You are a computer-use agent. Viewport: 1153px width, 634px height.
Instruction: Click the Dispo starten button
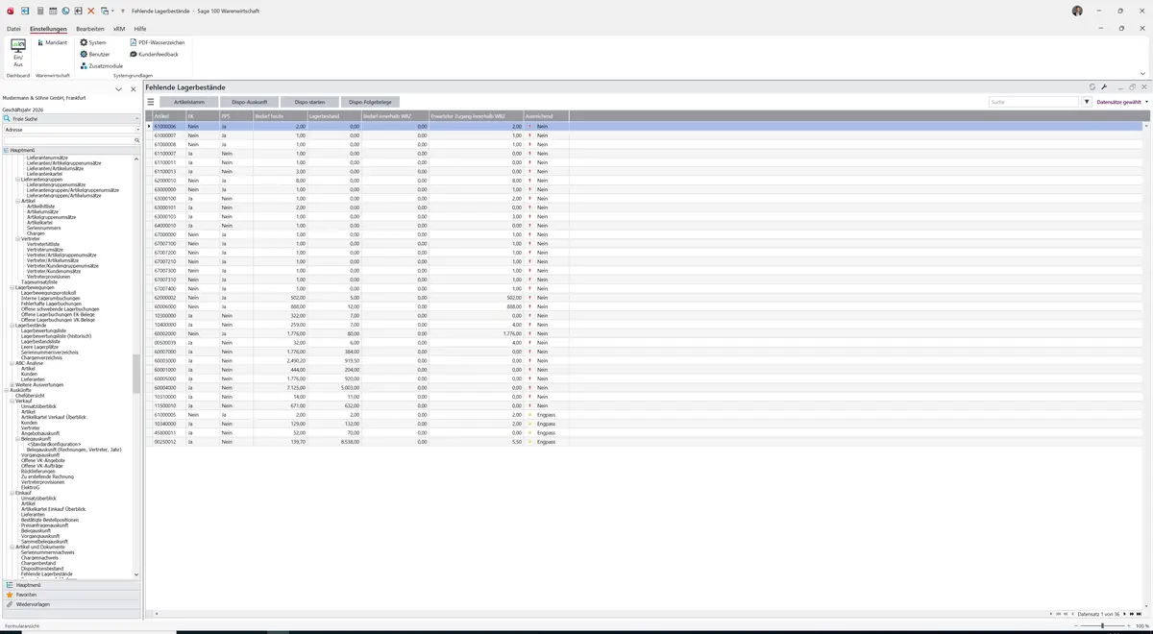309,102
